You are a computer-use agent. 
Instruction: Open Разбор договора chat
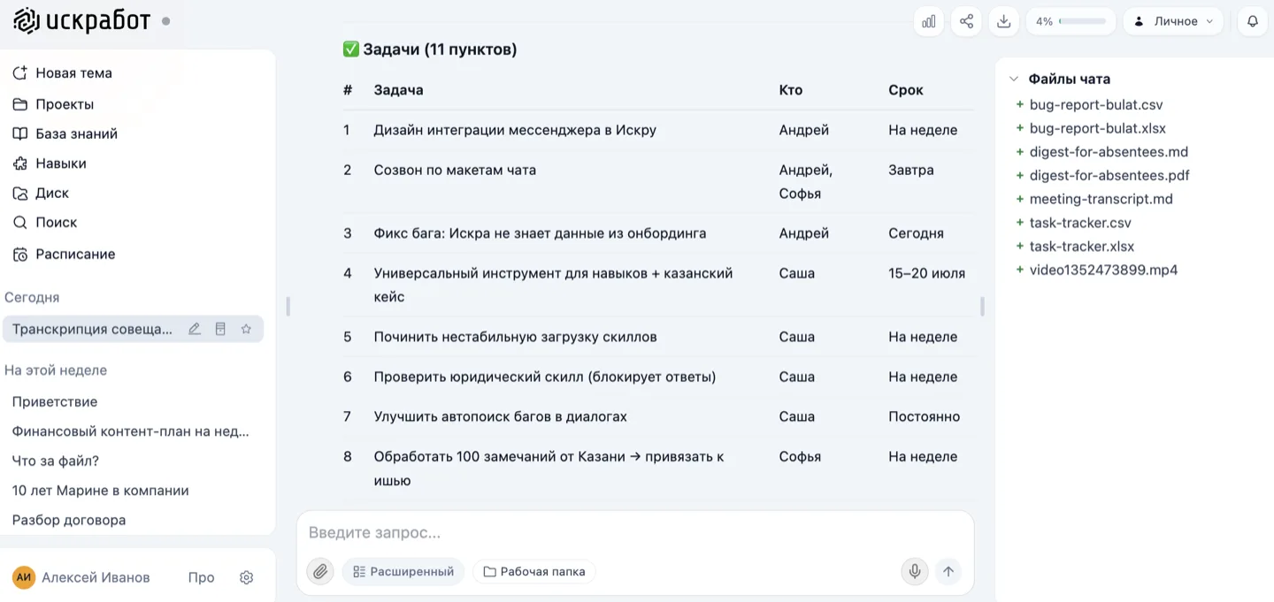coord(69,520)
